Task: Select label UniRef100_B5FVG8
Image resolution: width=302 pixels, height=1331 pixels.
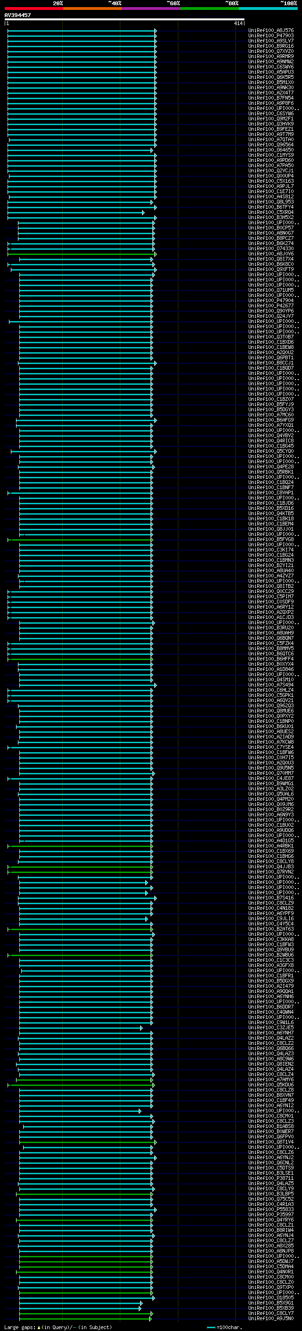Action: point(271,539)
